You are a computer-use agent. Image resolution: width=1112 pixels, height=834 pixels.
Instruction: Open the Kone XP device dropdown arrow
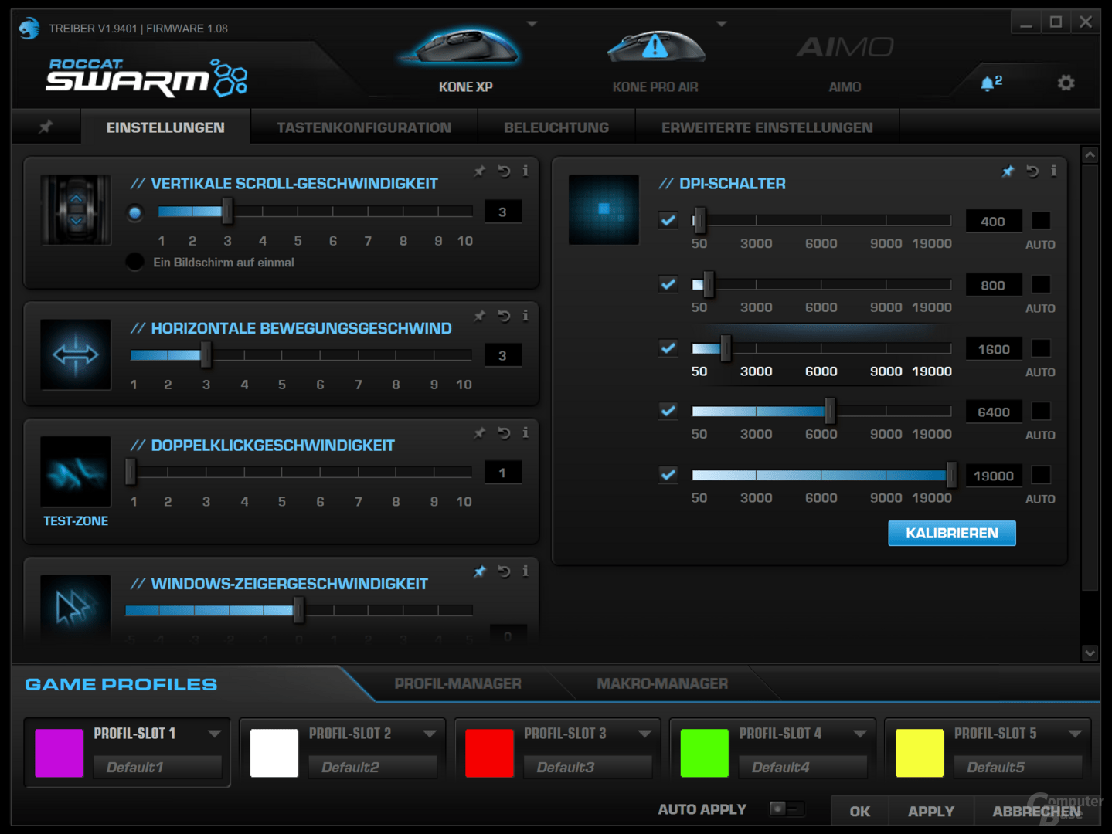coord(532,24)
